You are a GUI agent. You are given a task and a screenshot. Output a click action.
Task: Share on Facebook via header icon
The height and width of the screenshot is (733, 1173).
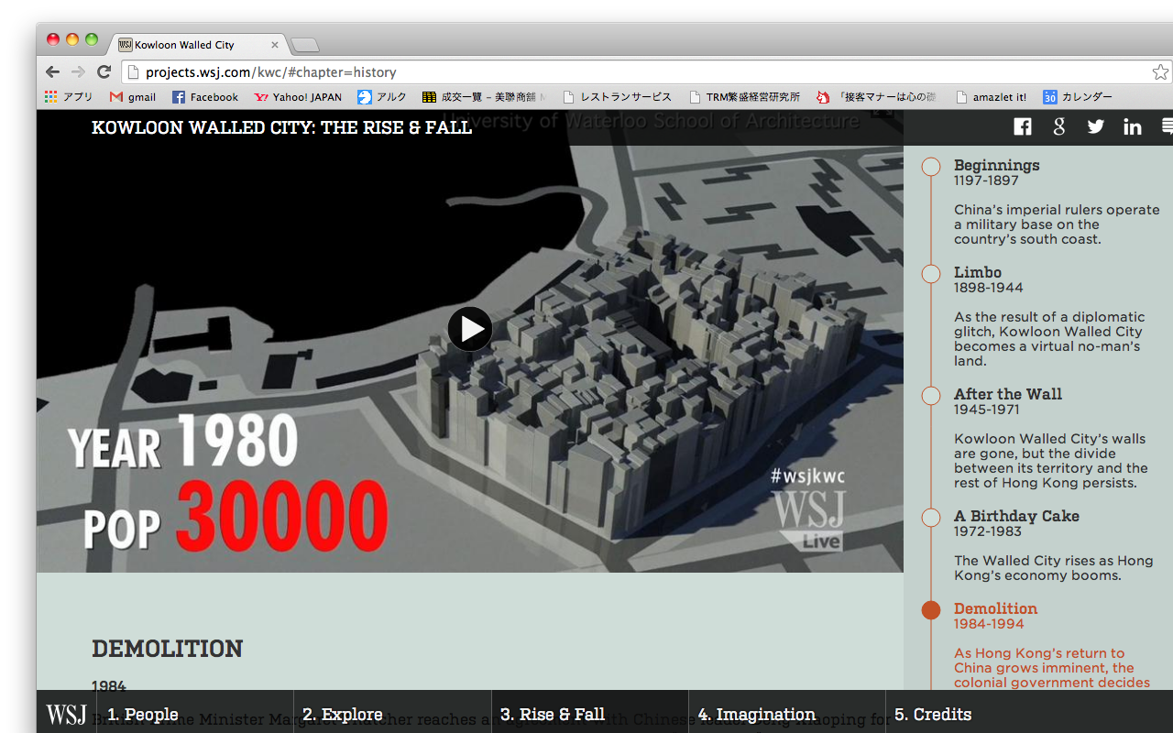[1023, 126]
